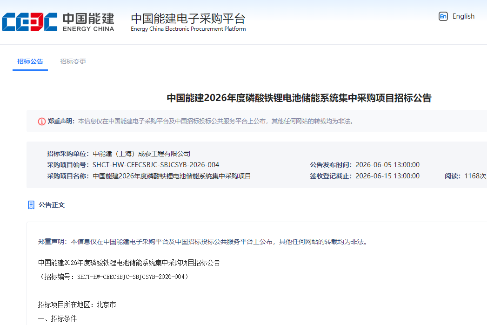Click the 一、招标条件 heading

58,319
